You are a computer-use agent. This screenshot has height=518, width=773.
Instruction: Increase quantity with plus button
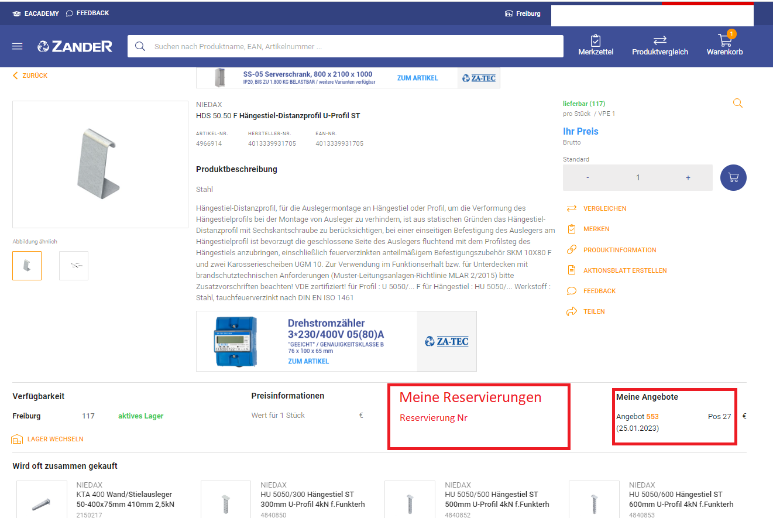click(688, 177)
